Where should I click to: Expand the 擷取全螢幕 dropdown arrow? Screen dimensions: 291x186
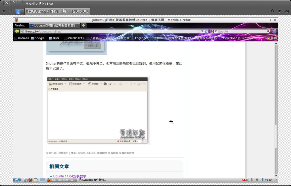pos(84,84)
